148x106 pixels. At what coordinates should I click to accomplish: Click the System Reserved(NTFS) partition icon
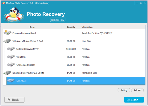tap(11, 49)
